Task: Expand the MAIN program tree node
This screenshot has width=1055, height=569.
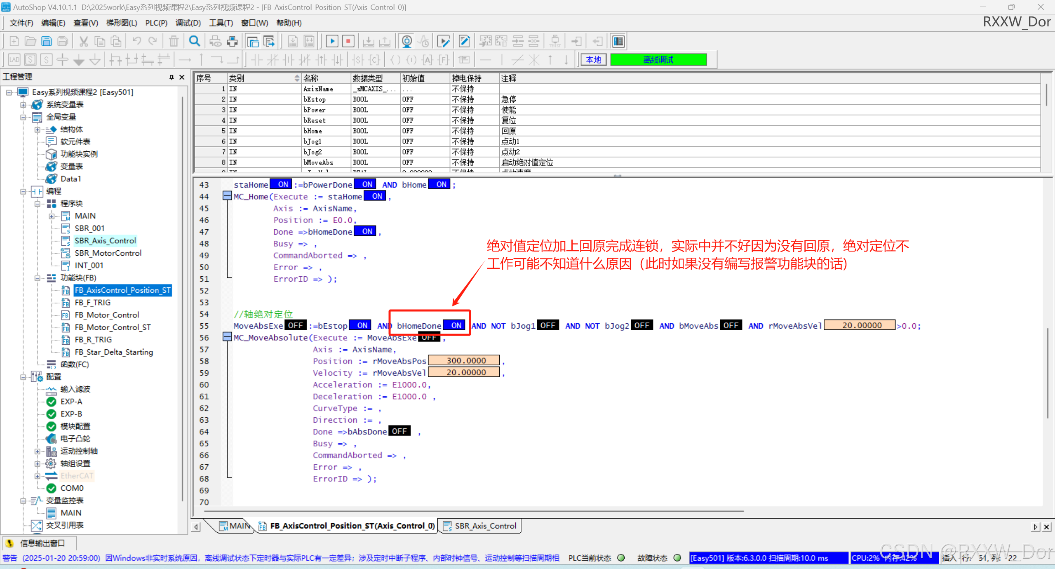Action: (x=52, y=216)
